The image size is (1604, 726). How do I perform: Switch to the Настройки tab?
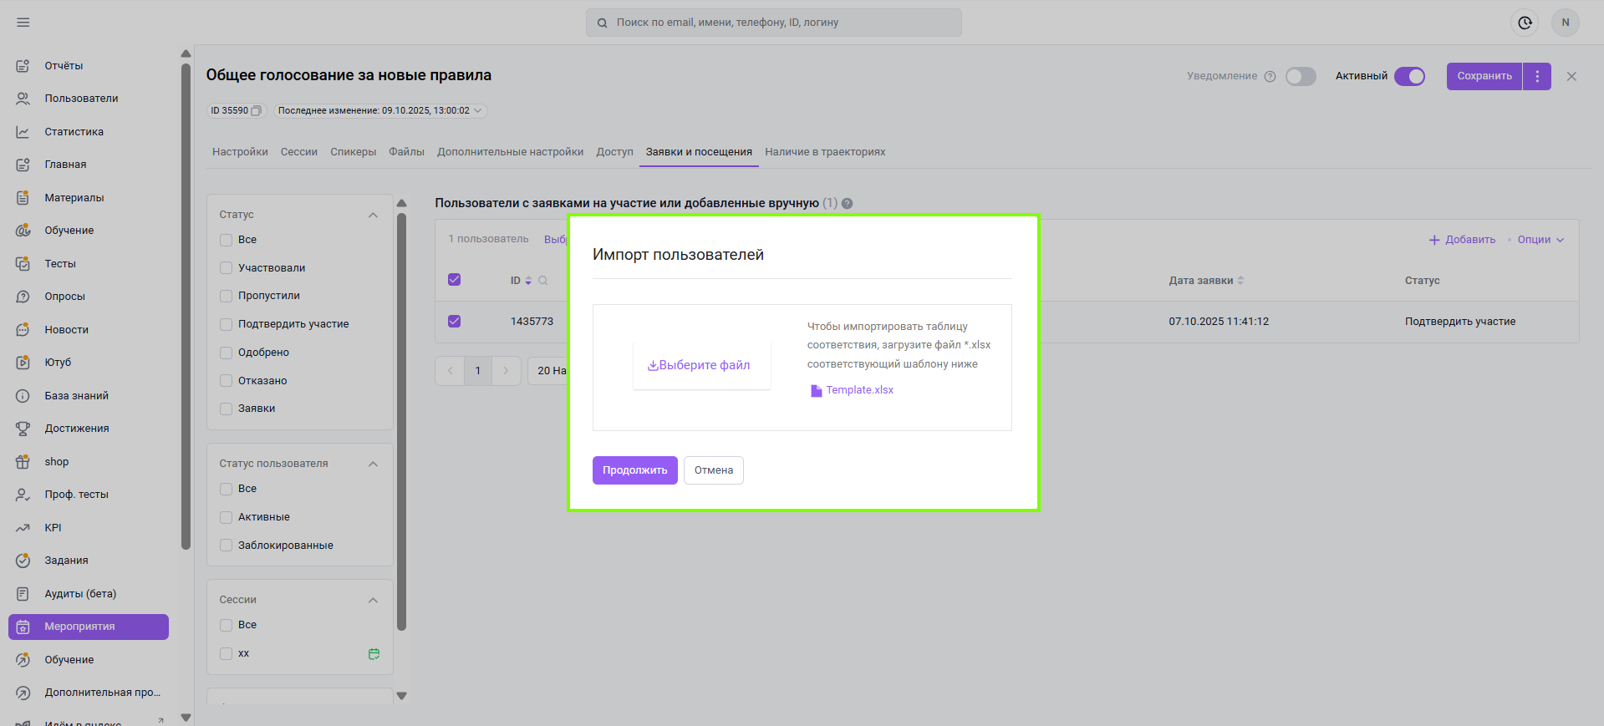[x=240, y=152]
